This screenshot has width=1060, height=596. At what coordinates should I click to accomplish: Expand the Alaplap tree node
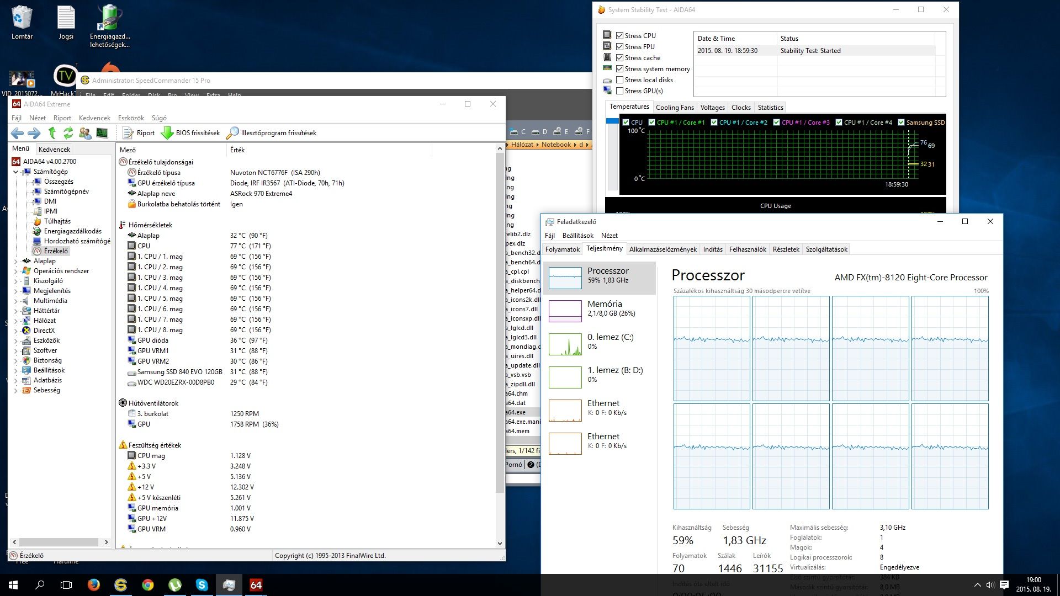[x=15, y=262]
